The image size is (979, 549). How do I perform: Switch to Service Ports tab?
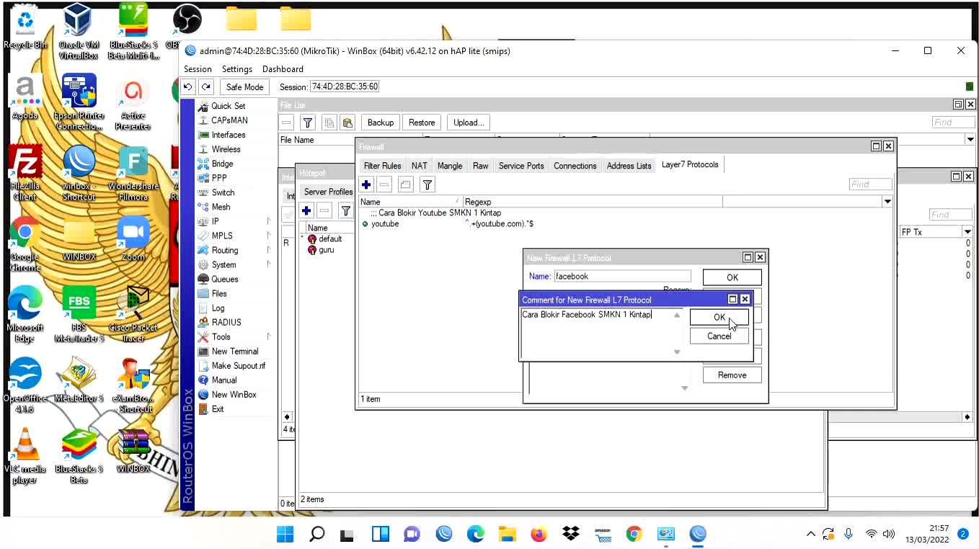point(521,166)
